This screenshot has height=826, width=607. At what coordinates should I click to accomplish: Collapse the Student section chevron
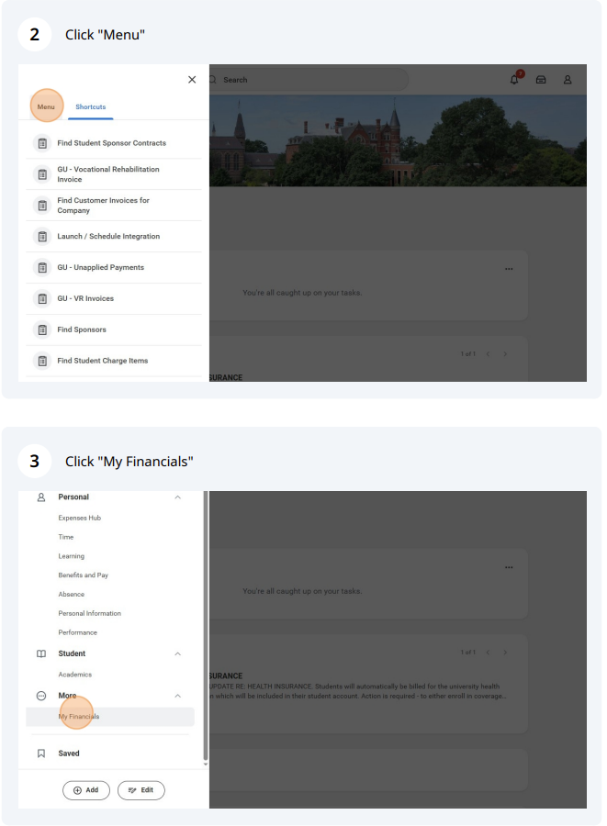click(177, 654)
